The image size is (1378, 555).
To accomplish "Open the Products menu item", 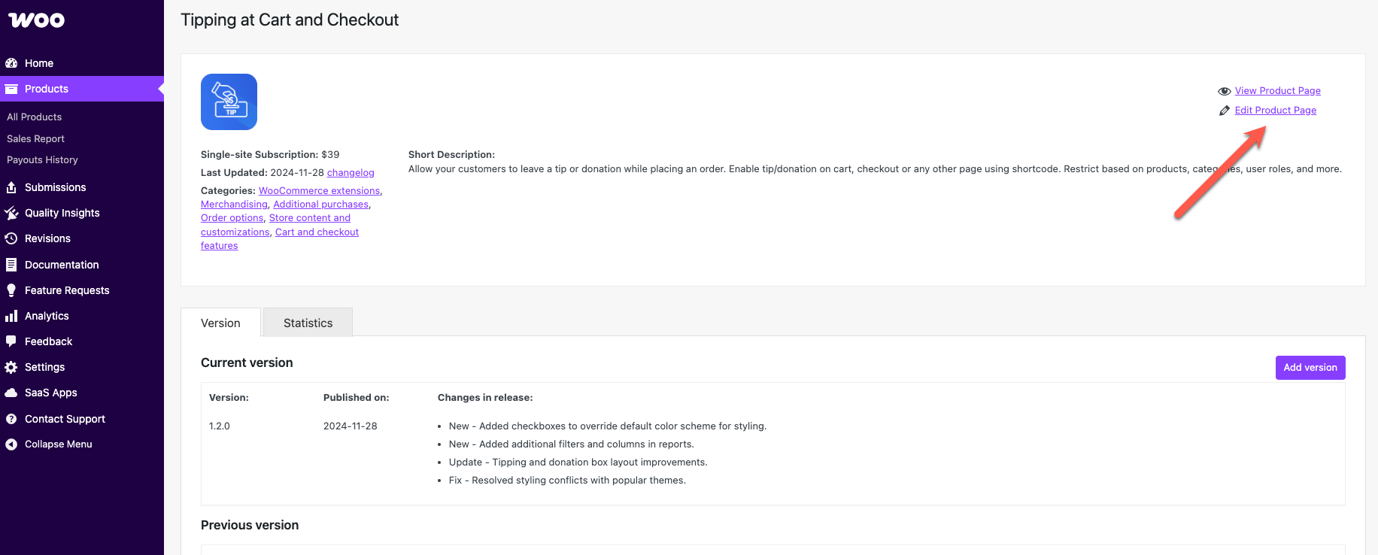I will point(82,89).
